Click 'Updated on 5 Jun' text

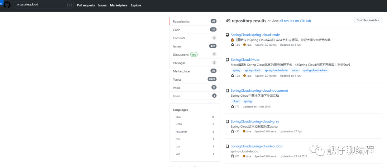290,45
